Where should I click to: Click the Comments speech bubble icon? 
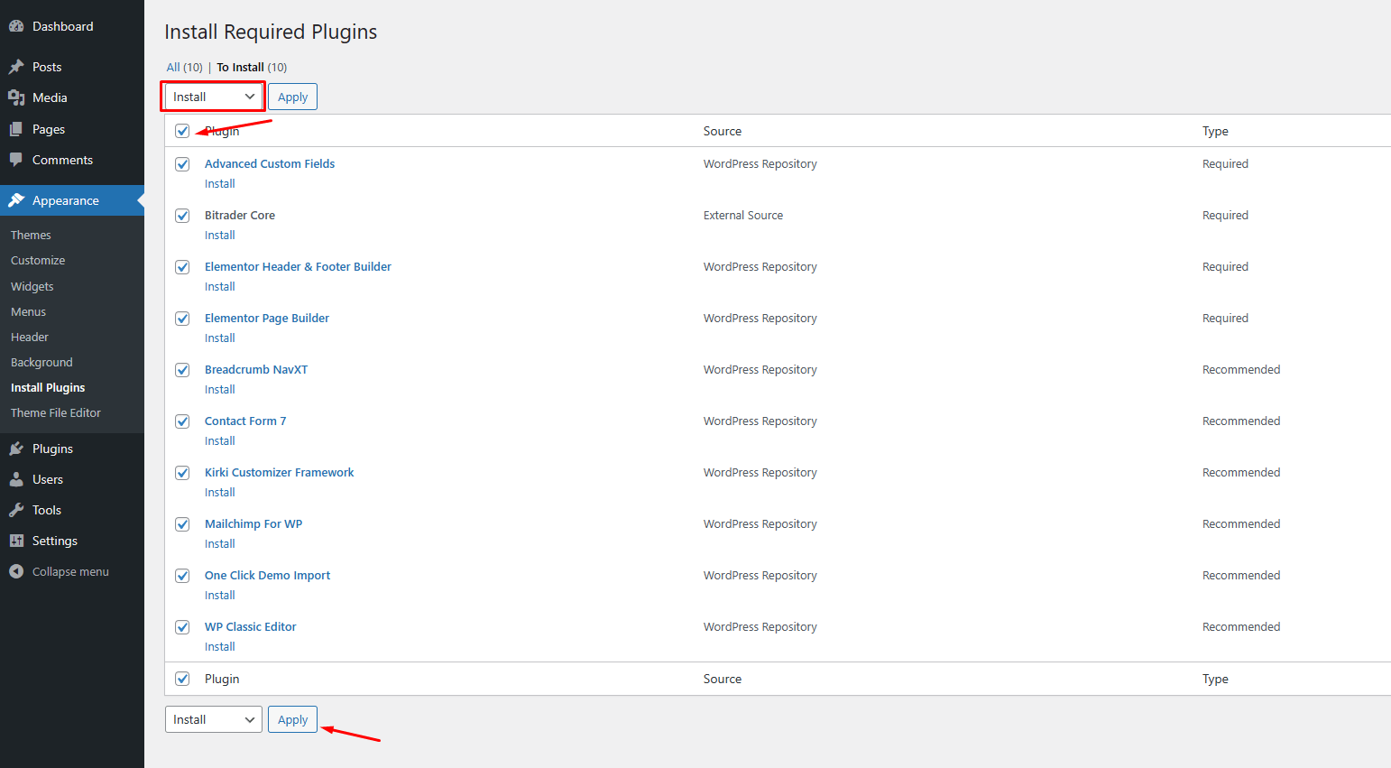16,160
